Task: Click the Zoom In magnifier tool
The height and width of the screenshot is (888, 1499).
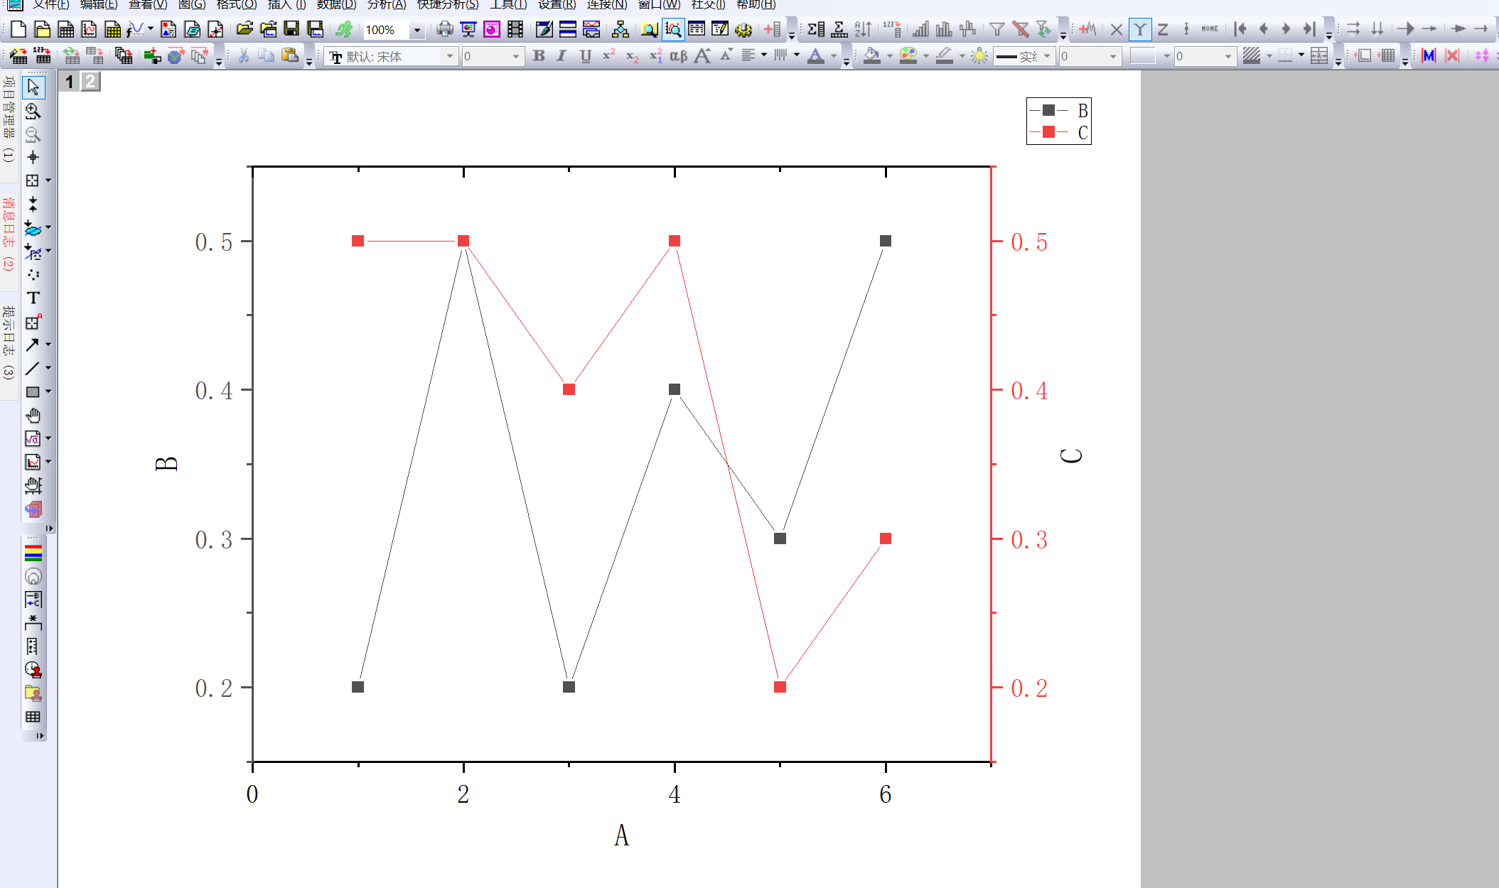Action: pyautogui.click(x=33, y=111)
